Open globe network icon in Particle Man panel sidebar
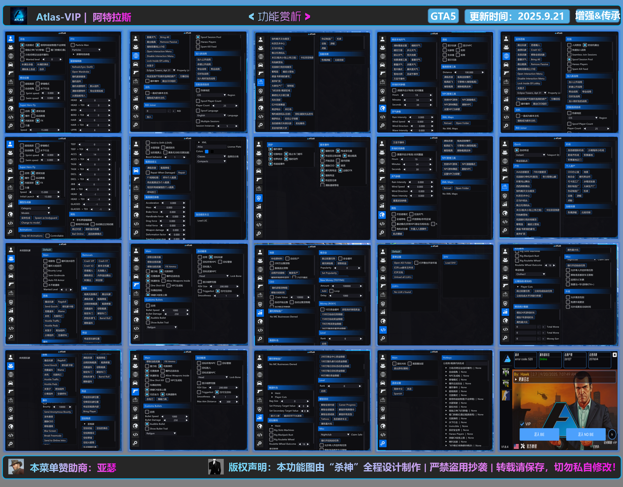Screen dimensions: 623x487 click(11, 56)
